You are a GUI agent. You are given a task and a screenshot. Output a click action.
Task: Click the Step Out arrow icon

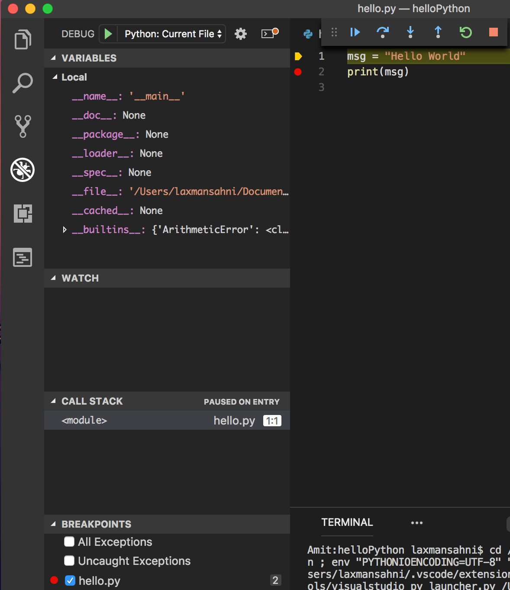point(438,32)
